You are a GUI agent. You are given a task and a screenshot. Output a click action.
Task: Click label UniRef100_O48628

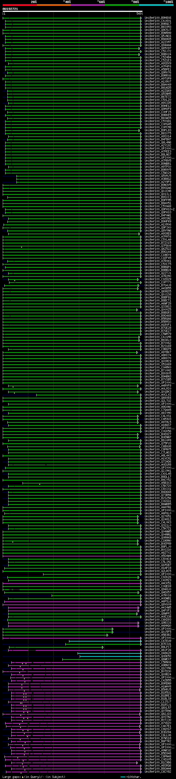pos(158,653)
